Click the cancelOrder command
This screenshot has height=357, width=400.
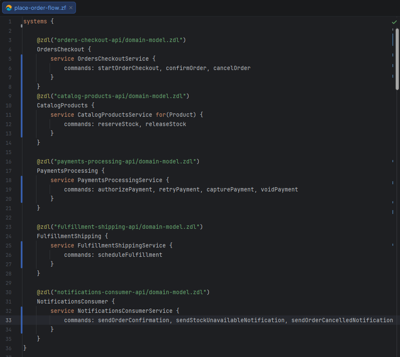point(232,68)
